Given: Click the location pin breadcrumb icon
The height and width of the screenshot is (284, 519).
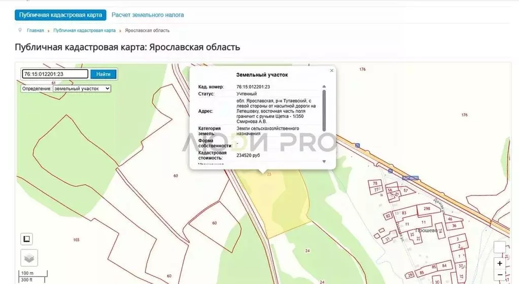Looking at the screenshot, I should pyautogui.click(x=20, y=30).
